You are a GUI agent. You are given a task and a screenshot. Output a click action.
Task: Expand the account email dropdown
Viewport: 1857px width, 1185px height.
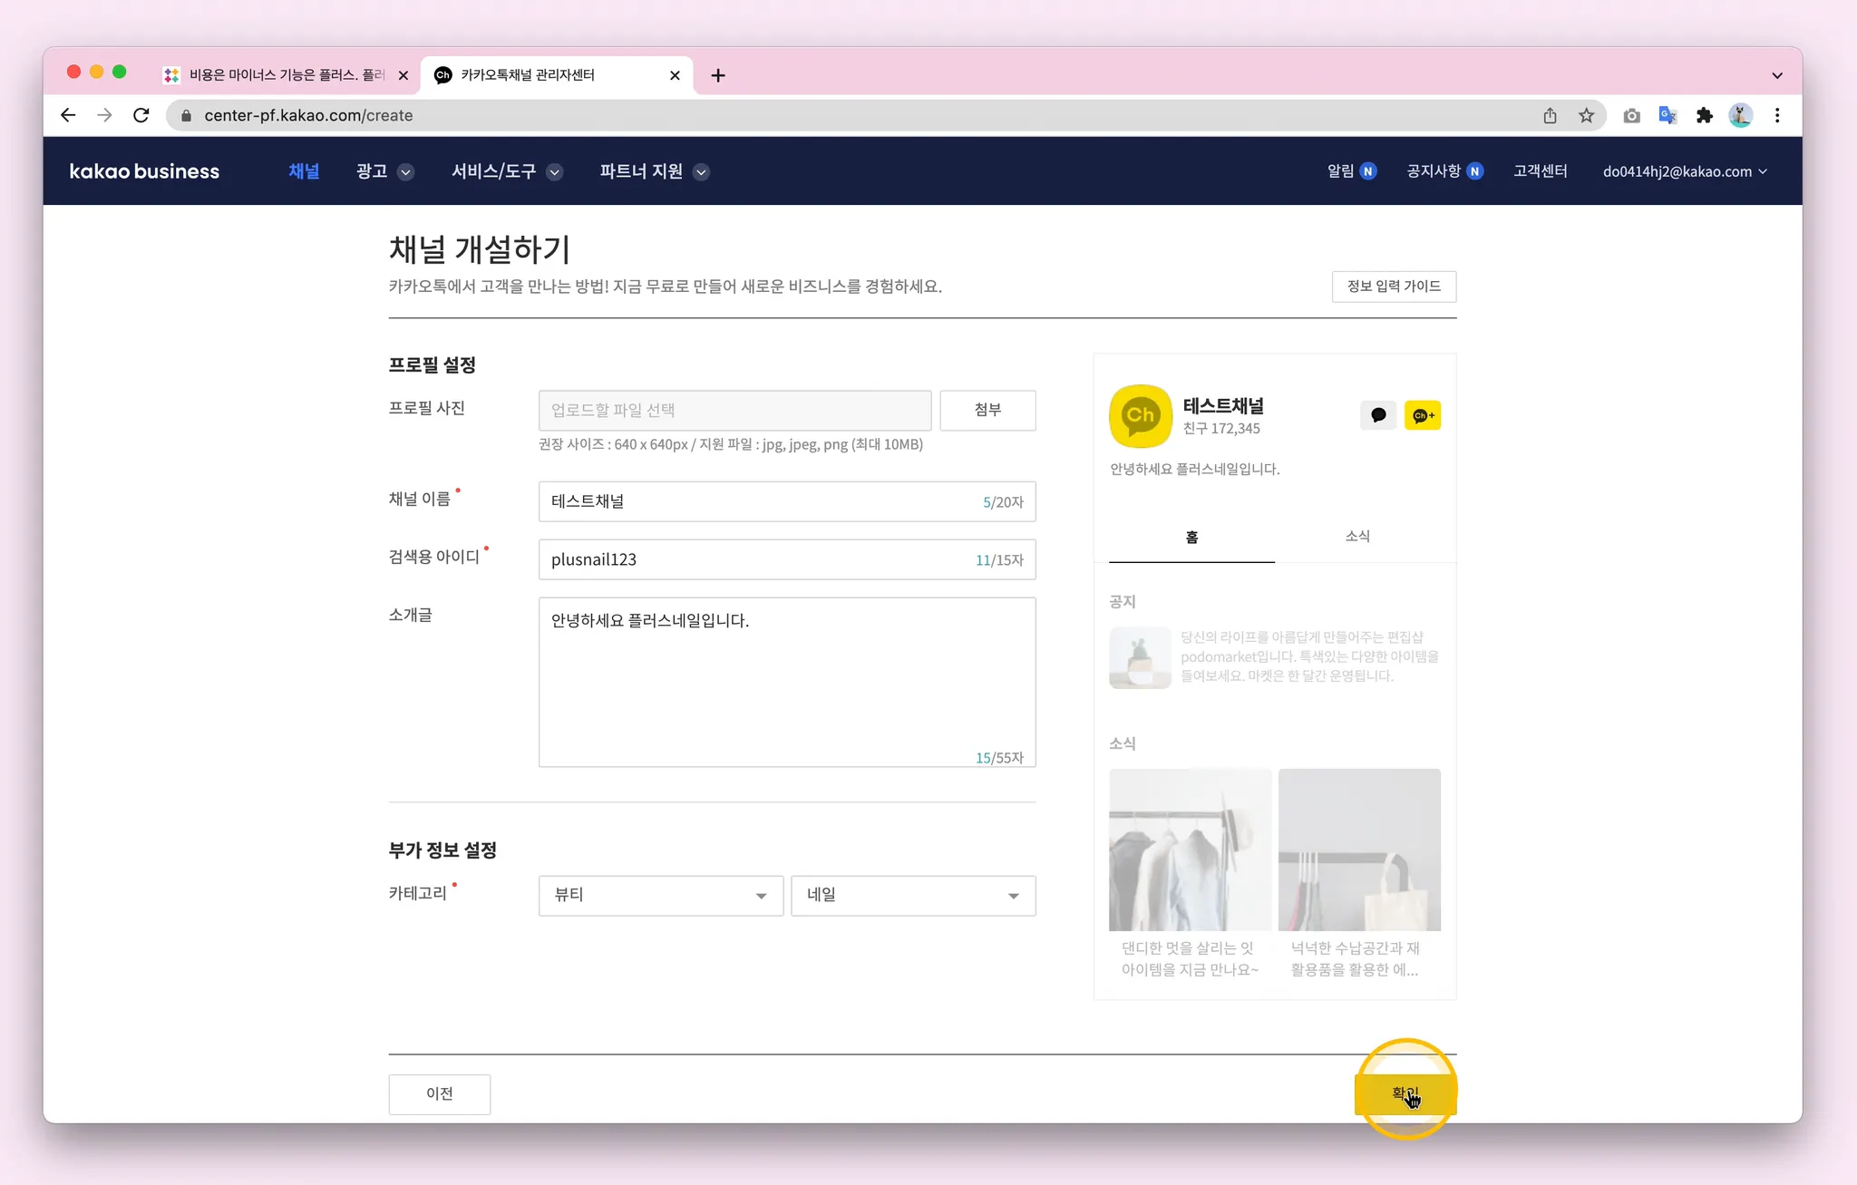coord(1685,171)
